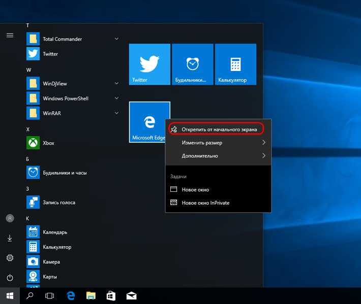Select Новое окно task
This screenshot has width=361, height=304.
click(218, 190)
